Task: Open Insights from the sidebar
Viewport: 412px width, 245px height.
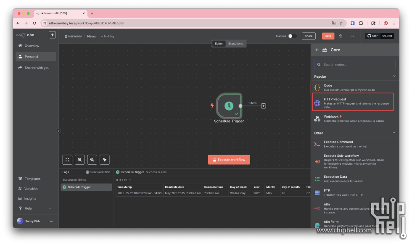Action: click(x=30, y=199)
